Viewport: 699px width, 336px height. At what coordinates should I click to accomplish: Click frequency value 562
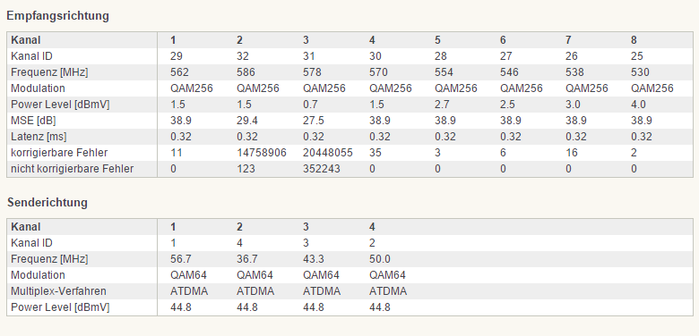click(x=179, y=72)
